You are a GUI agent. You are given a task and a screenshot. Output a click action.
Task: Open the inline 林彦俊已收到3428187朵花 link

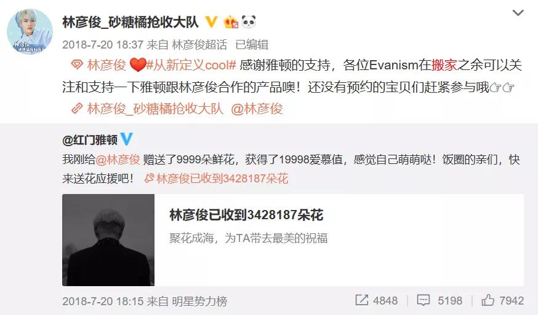click(x=217, y=179)
